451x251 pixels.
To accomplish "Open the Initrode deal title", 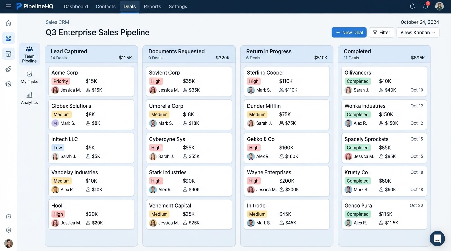I will pos(256,206).
